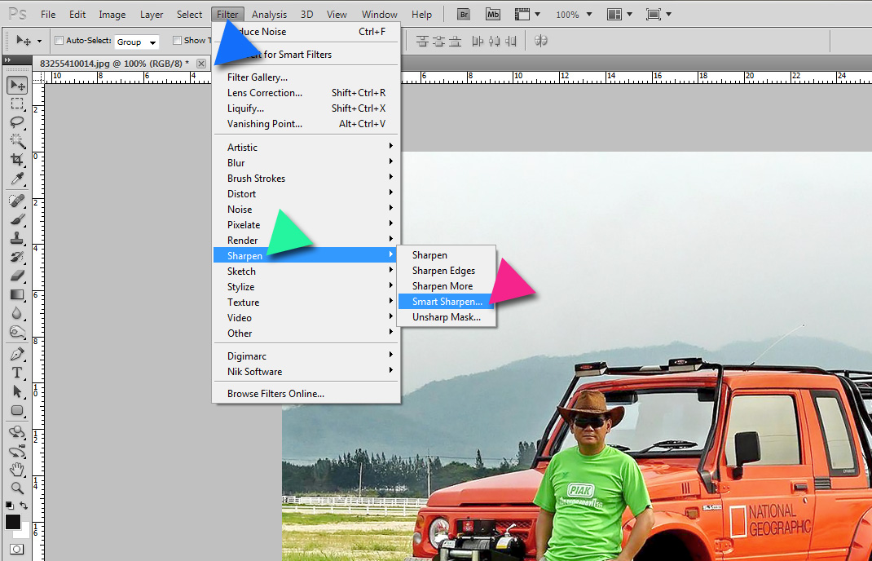Select the Crop tool
872x561 pixels.
(16, 160)
